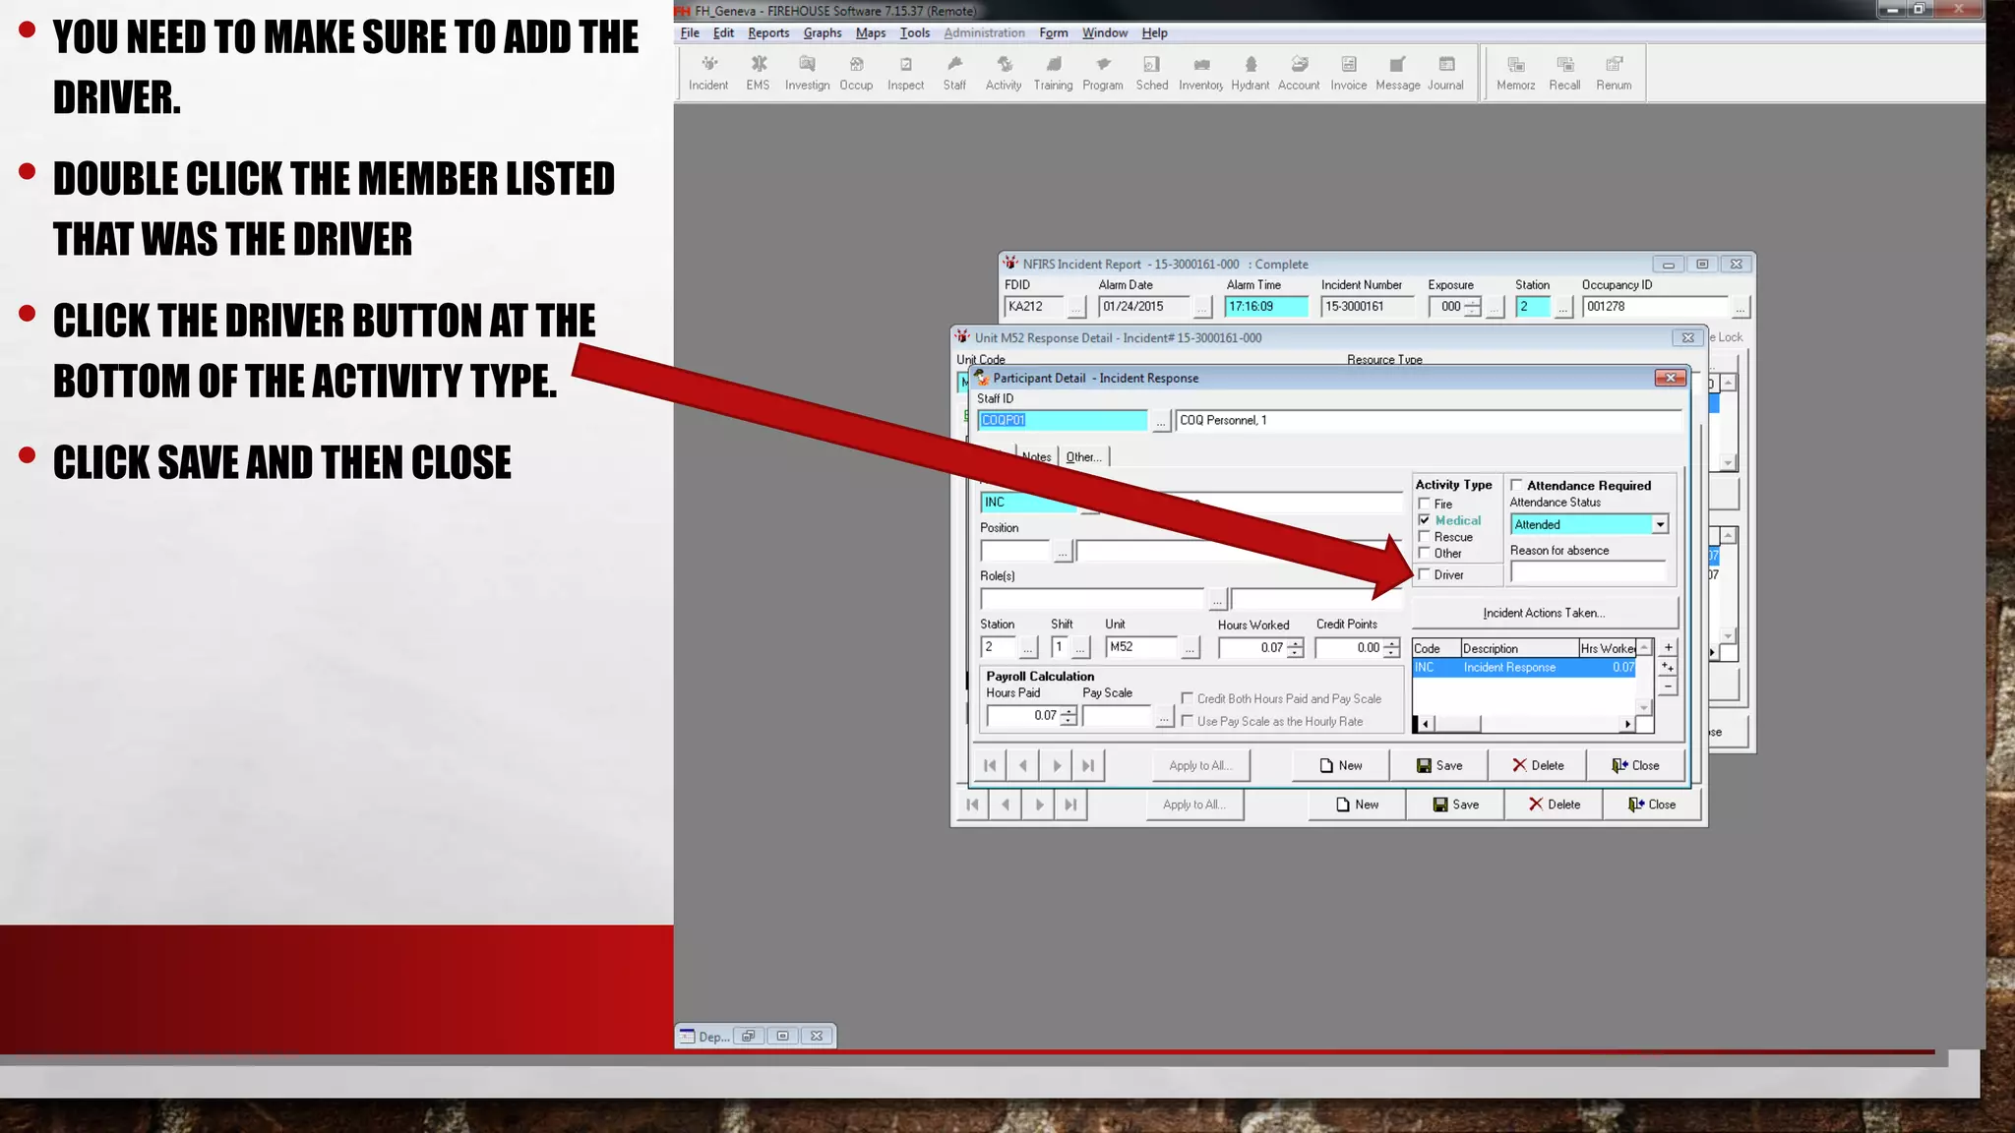The height and width of the screenshot is (1133, 2015).
Task: Enable the Attendance Required checkbox
Action: pos(1517,485)
